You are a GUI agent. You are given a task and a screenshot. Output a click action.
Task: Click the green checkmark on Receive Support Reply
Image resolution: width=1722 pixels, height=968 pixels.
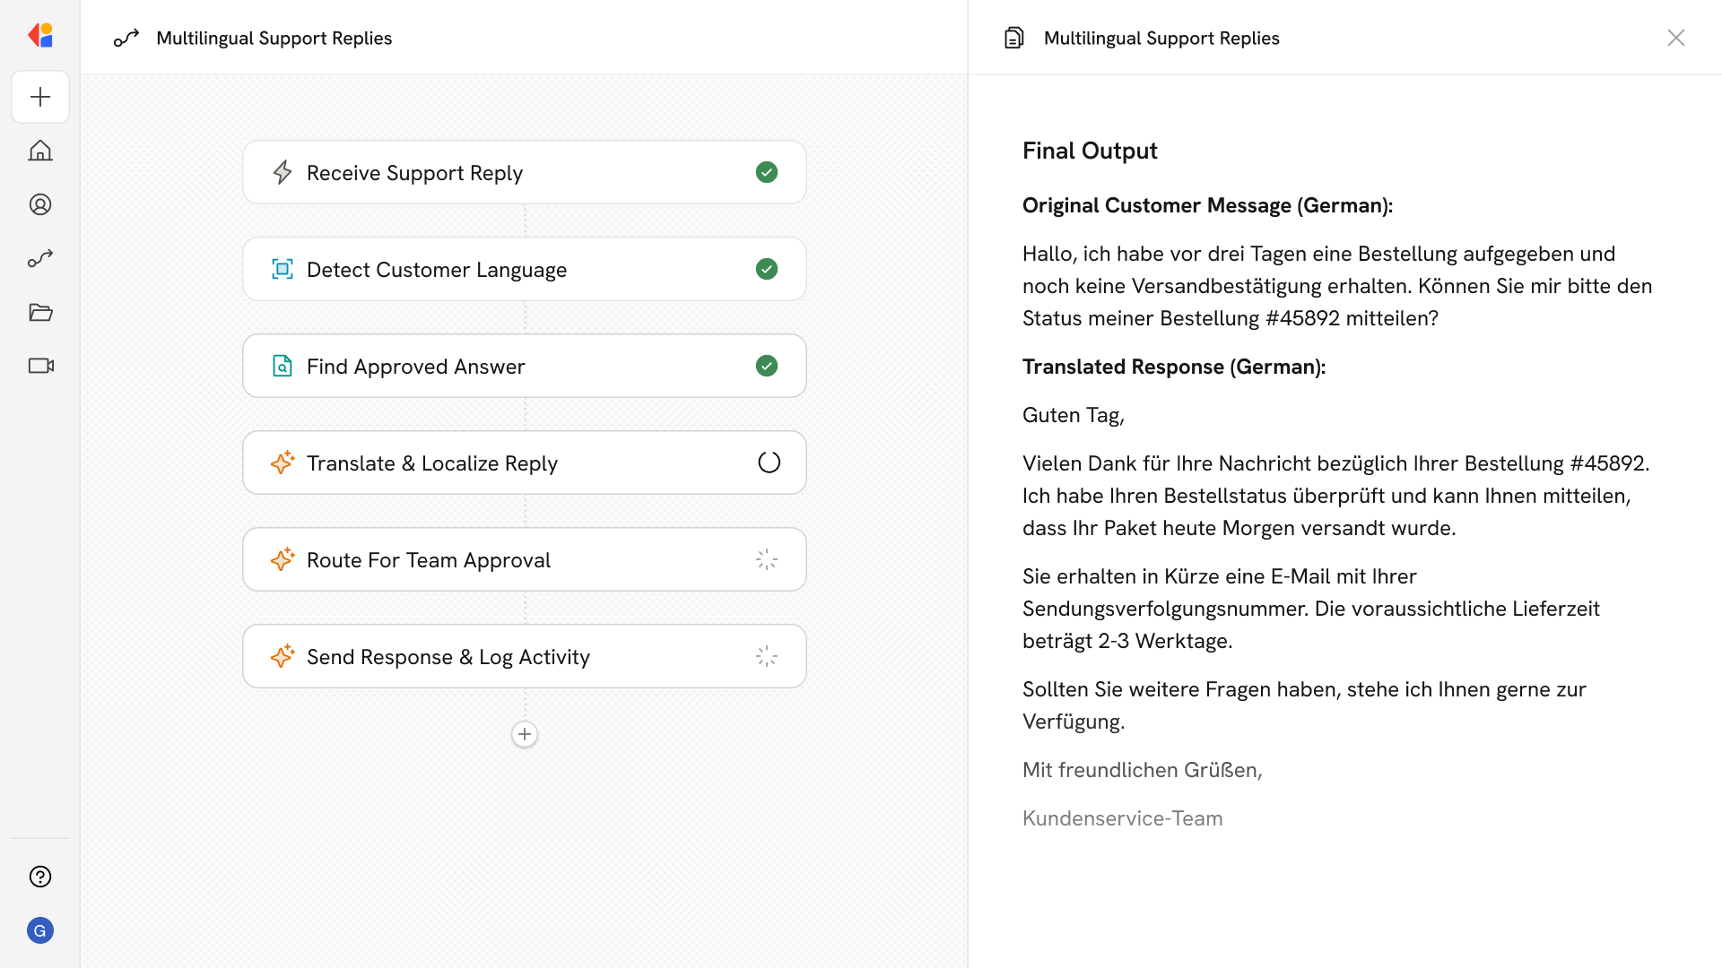pos(766,172)
